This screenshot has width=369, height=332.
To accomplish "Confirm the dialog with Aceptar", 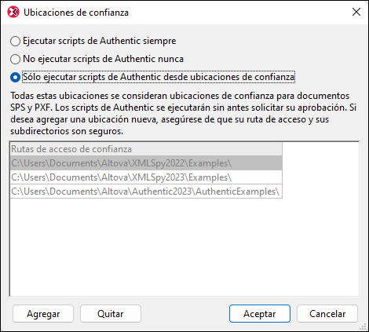I will (x=260, y=314).
